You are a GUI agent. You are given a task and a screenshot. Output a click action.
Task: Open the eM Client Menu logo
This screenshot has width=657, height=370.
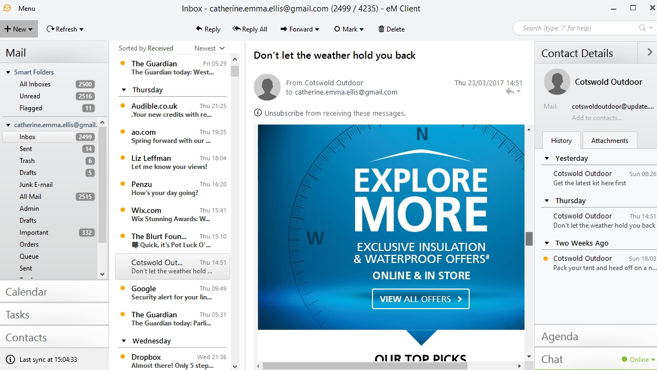[x=8, y=8]
